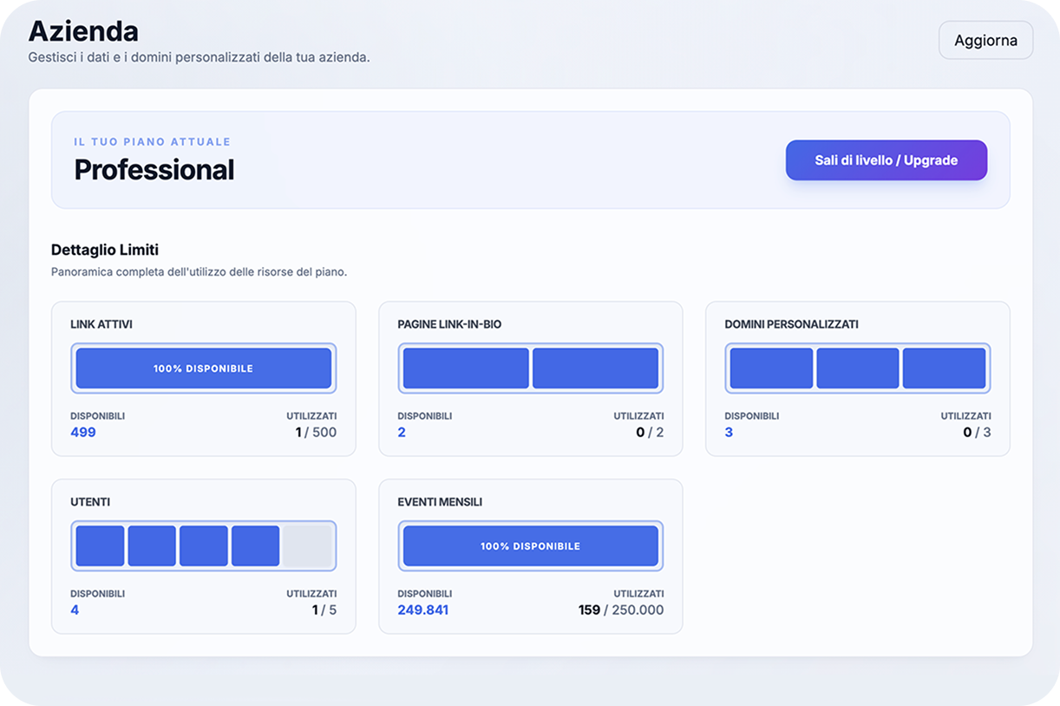The height and width of the screenshot is (706, 1060).
Task: Click last segment of Domini Personalizzati bar
Action: tap(944, 369)
